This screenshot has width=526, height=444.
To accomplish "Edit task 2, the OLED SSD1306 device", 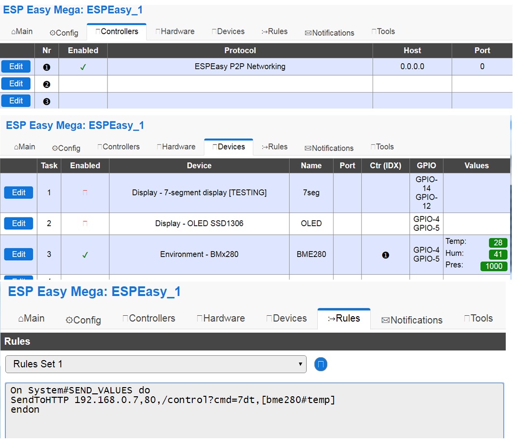I will pyautogui.click(x=18, y=223).
